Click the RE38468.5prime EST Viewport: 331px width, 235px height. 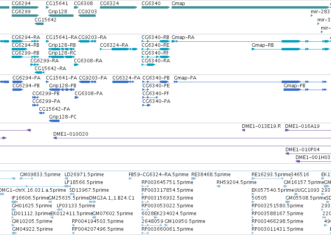tap(194, 179)
